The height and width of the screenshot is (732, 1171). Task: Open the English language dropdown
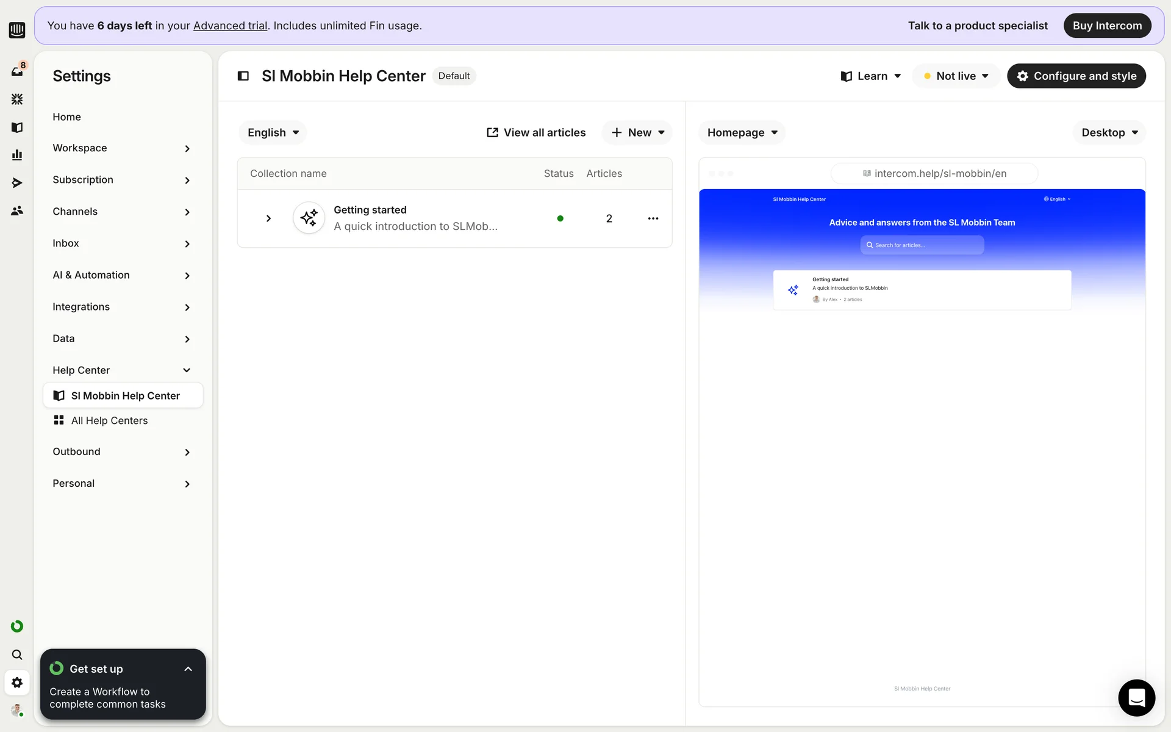[273, 132]
